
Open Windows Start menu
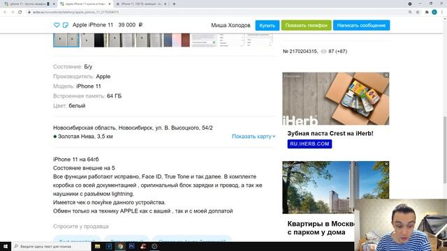(x=6, y=246)
